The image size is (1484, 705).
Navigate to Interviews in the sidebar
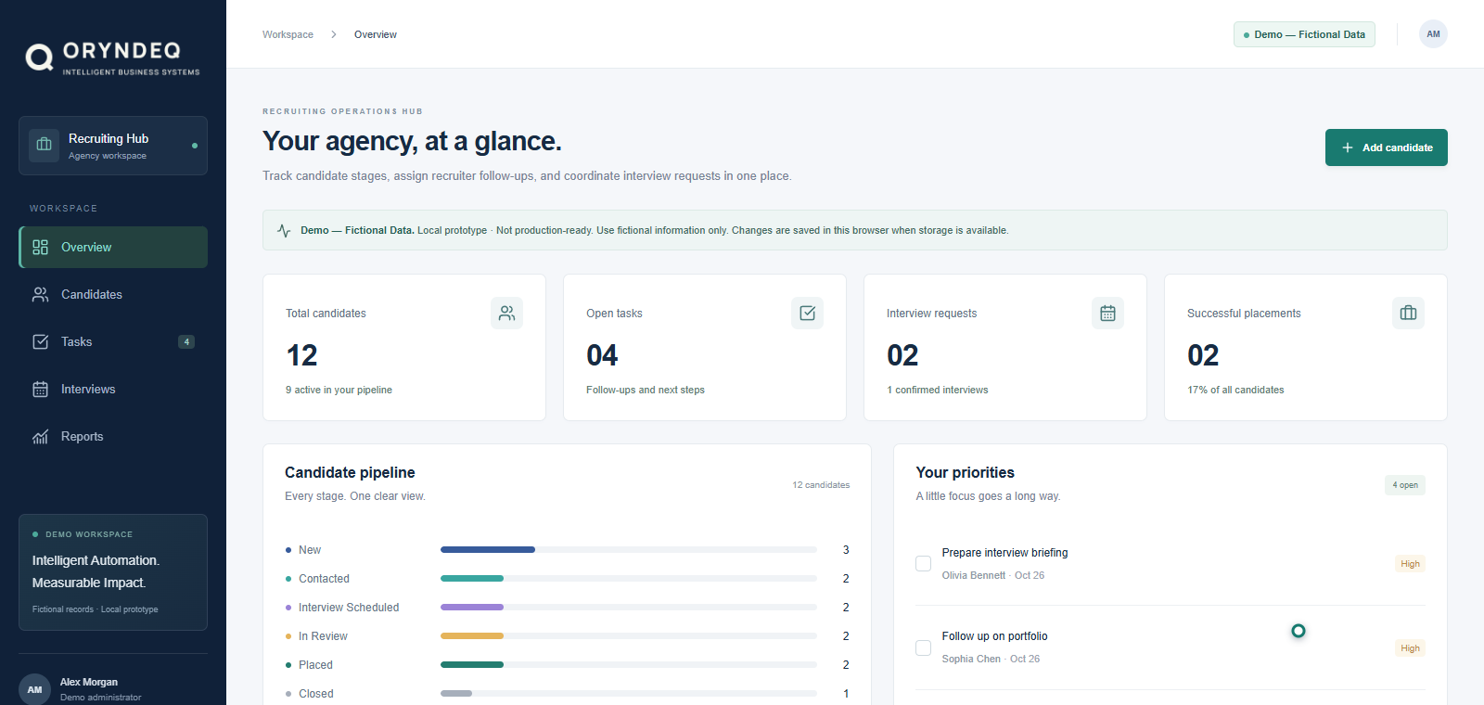113,390
